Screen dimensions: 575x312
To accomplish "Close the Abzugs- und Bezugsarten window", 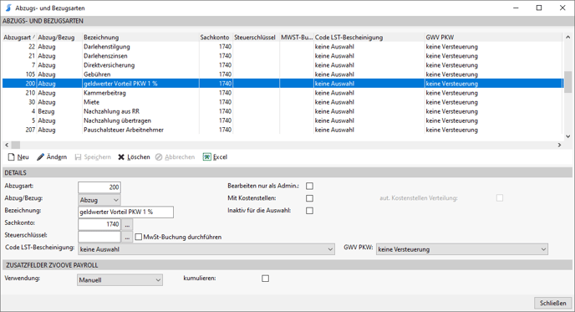I will coord(562,8).
